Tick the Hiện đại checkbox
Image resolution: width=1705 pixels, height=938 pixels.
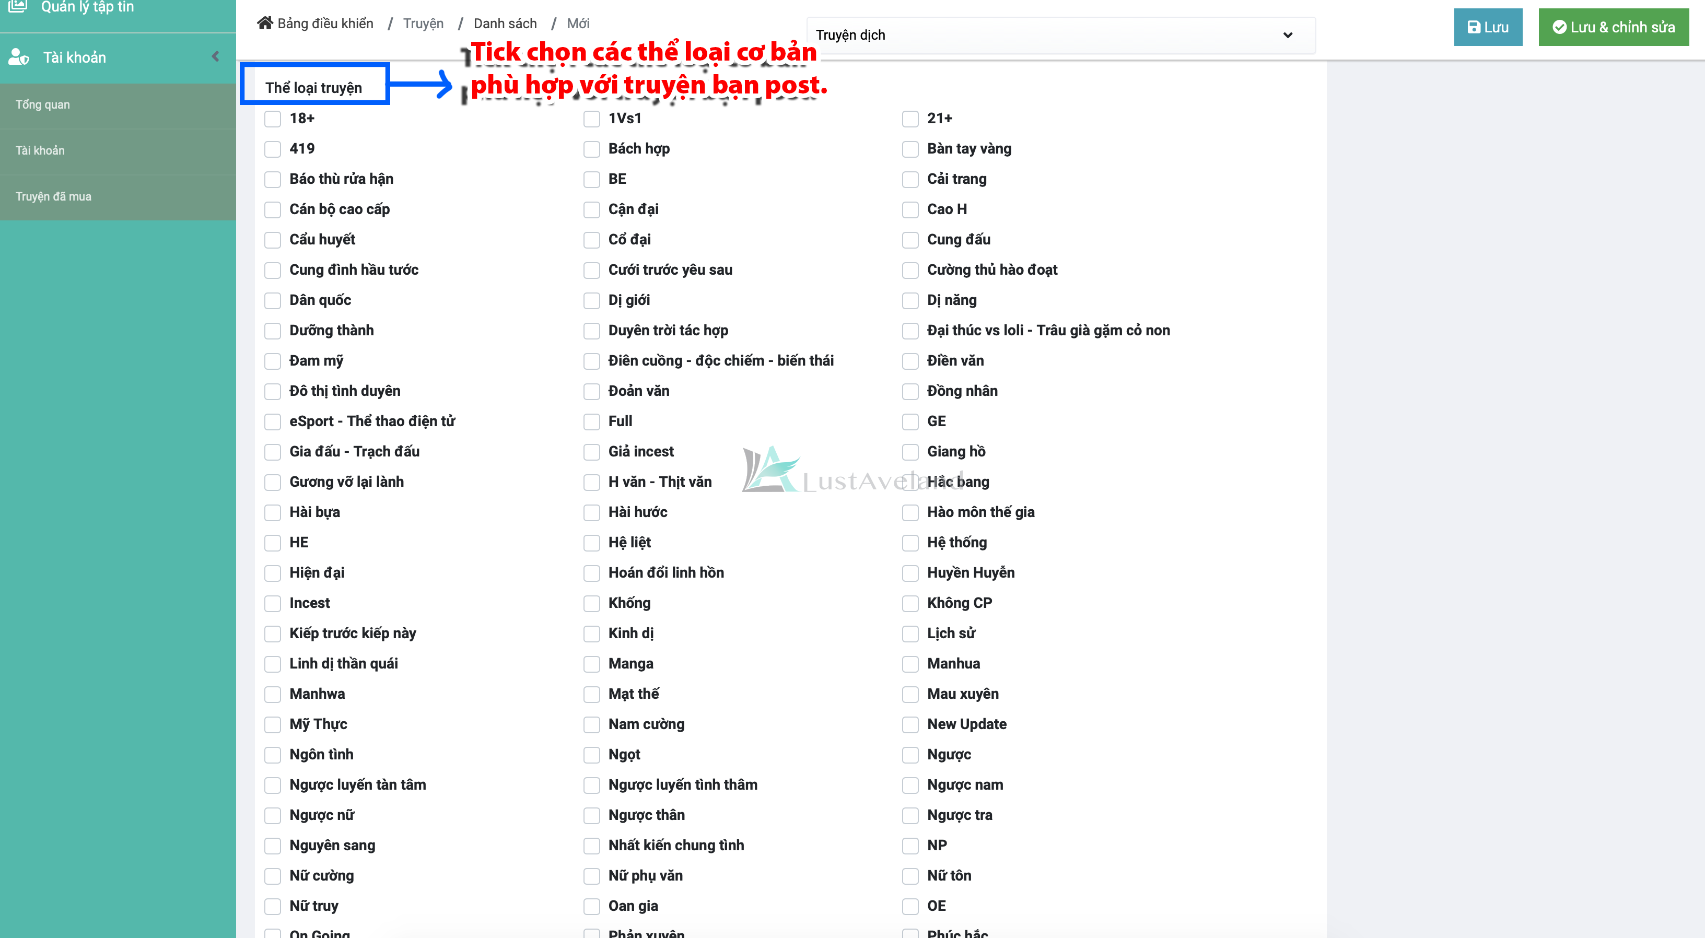point(273,573)
